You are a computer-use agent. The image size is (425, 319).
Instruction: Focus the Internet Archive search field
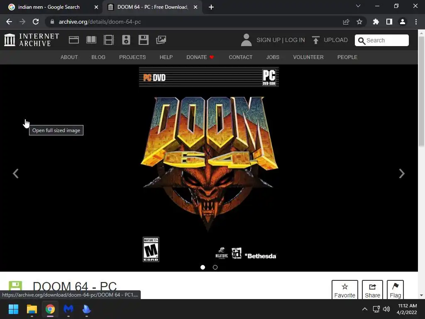[382, 40]
